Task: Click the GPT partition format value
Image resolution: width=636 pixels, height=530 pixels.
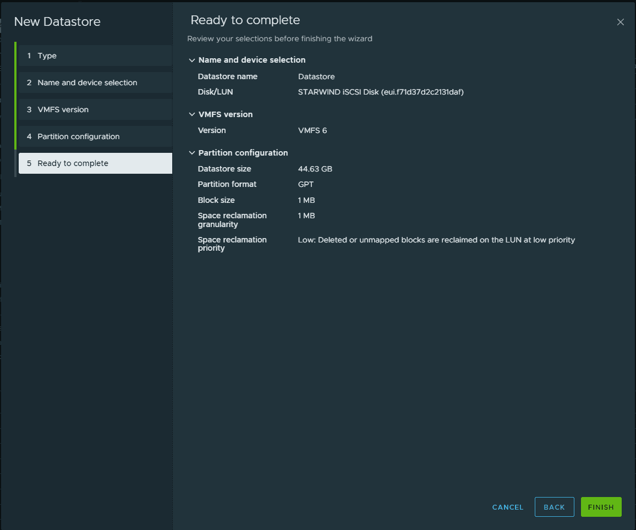Action: [x=305, y=185]
